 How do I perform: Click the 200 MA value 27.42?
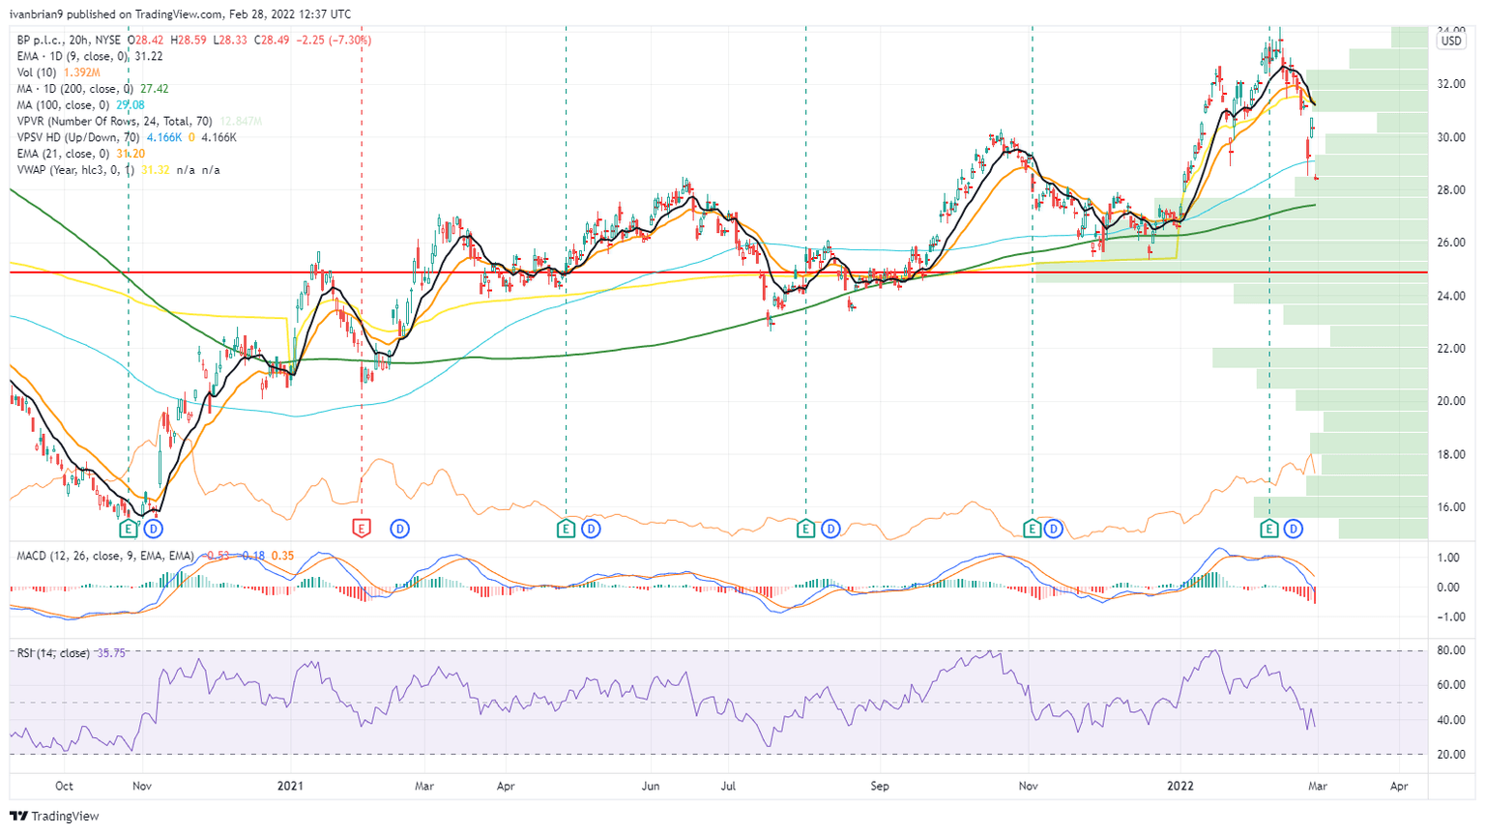tap(155, 89)
